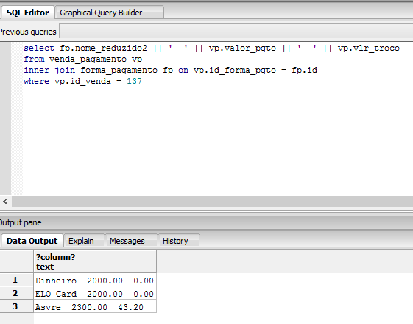
Task: Click the cell 'Asvre 2300.00 43.20'
Action: coord(95,306)
